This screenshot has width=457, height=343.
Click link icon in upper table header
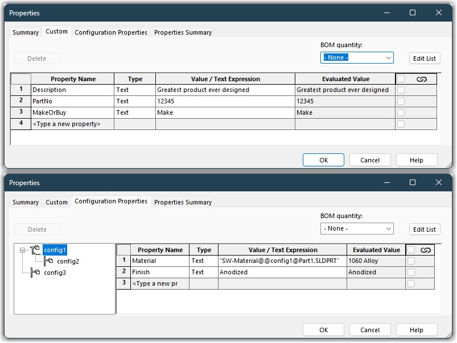422,79
